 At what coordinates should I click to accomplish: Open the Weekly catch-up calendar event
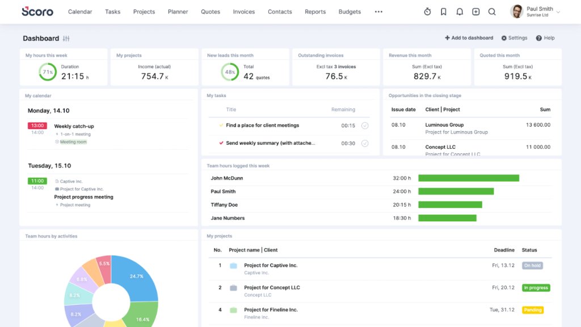[74, 126]
